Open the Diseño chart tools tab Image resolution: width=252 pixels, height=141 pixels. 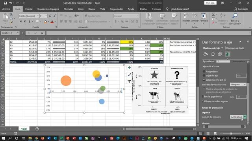point(143,9)
